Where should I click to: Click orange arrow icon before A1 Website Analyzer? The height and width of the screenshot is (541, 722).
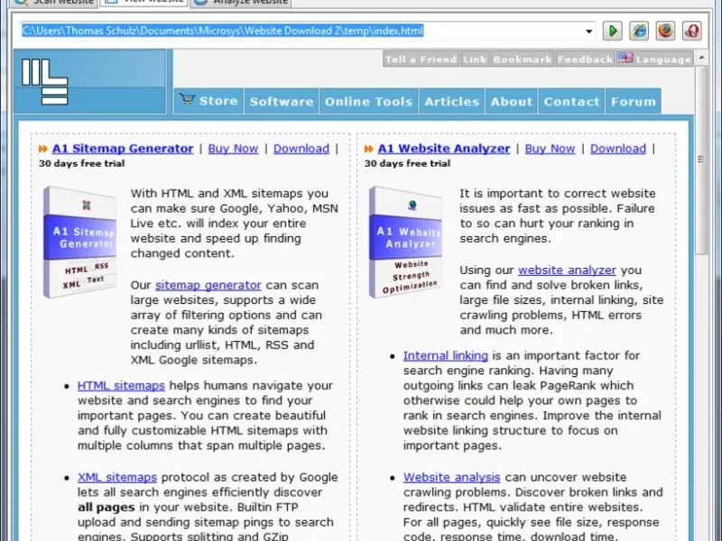tap(369, 149)
